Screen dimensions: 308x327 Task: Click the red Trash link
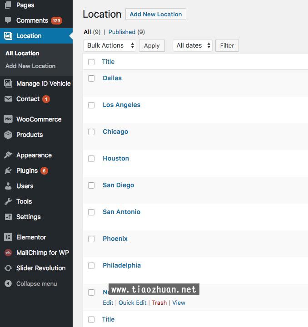[159, 303]
